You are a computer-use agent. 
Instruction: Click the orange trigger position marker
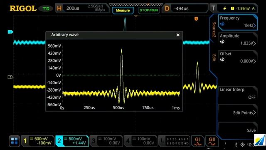coord(196,19)
